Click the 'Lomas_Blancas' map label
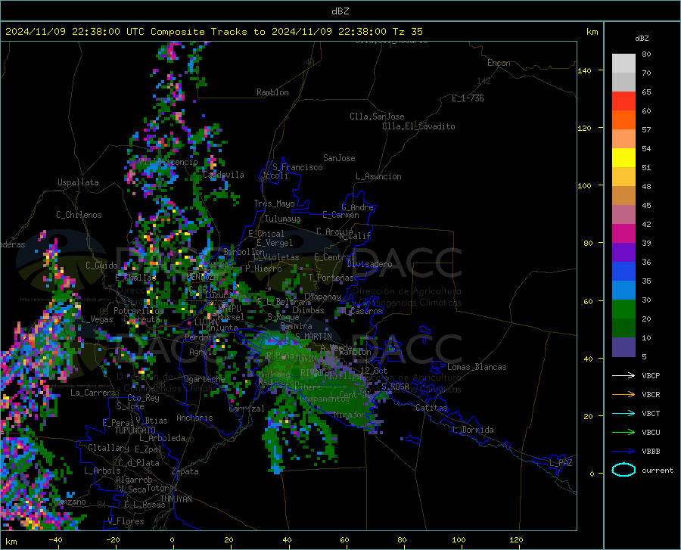 point(477,367)
